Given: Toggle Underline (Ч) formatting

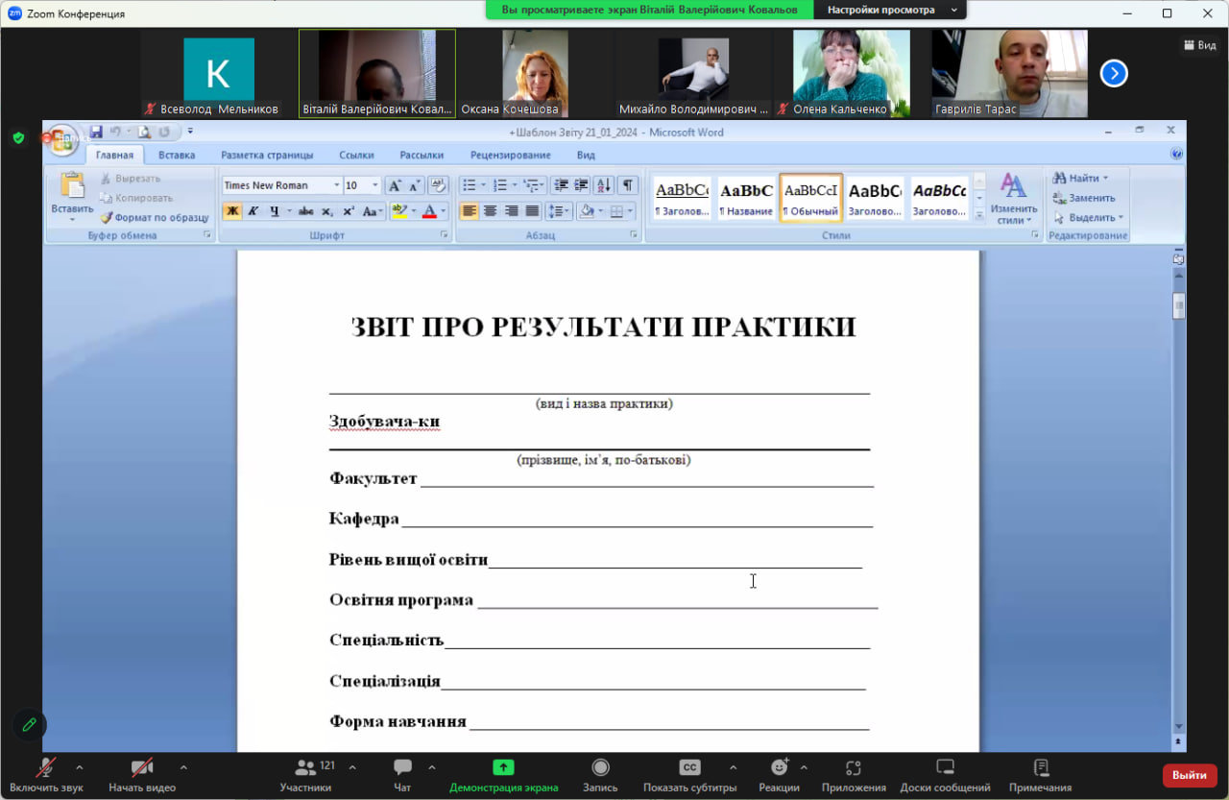Looking at the screenshot, I should pos(275,211).
